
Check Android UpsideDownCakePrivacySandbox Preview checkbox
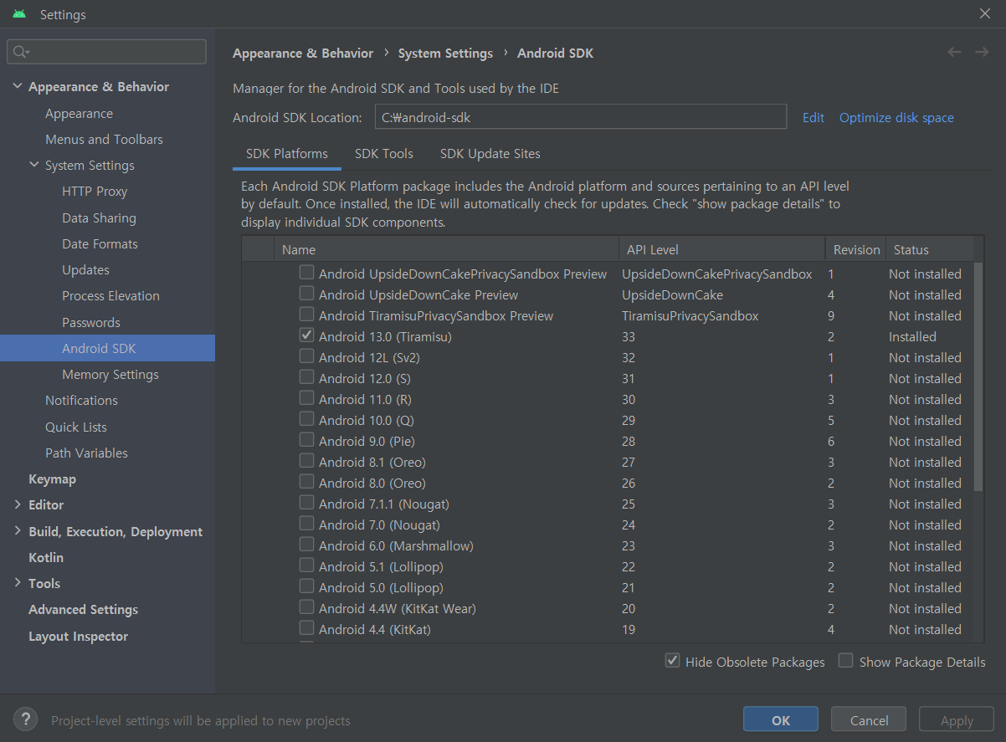[x=307, y=273]
